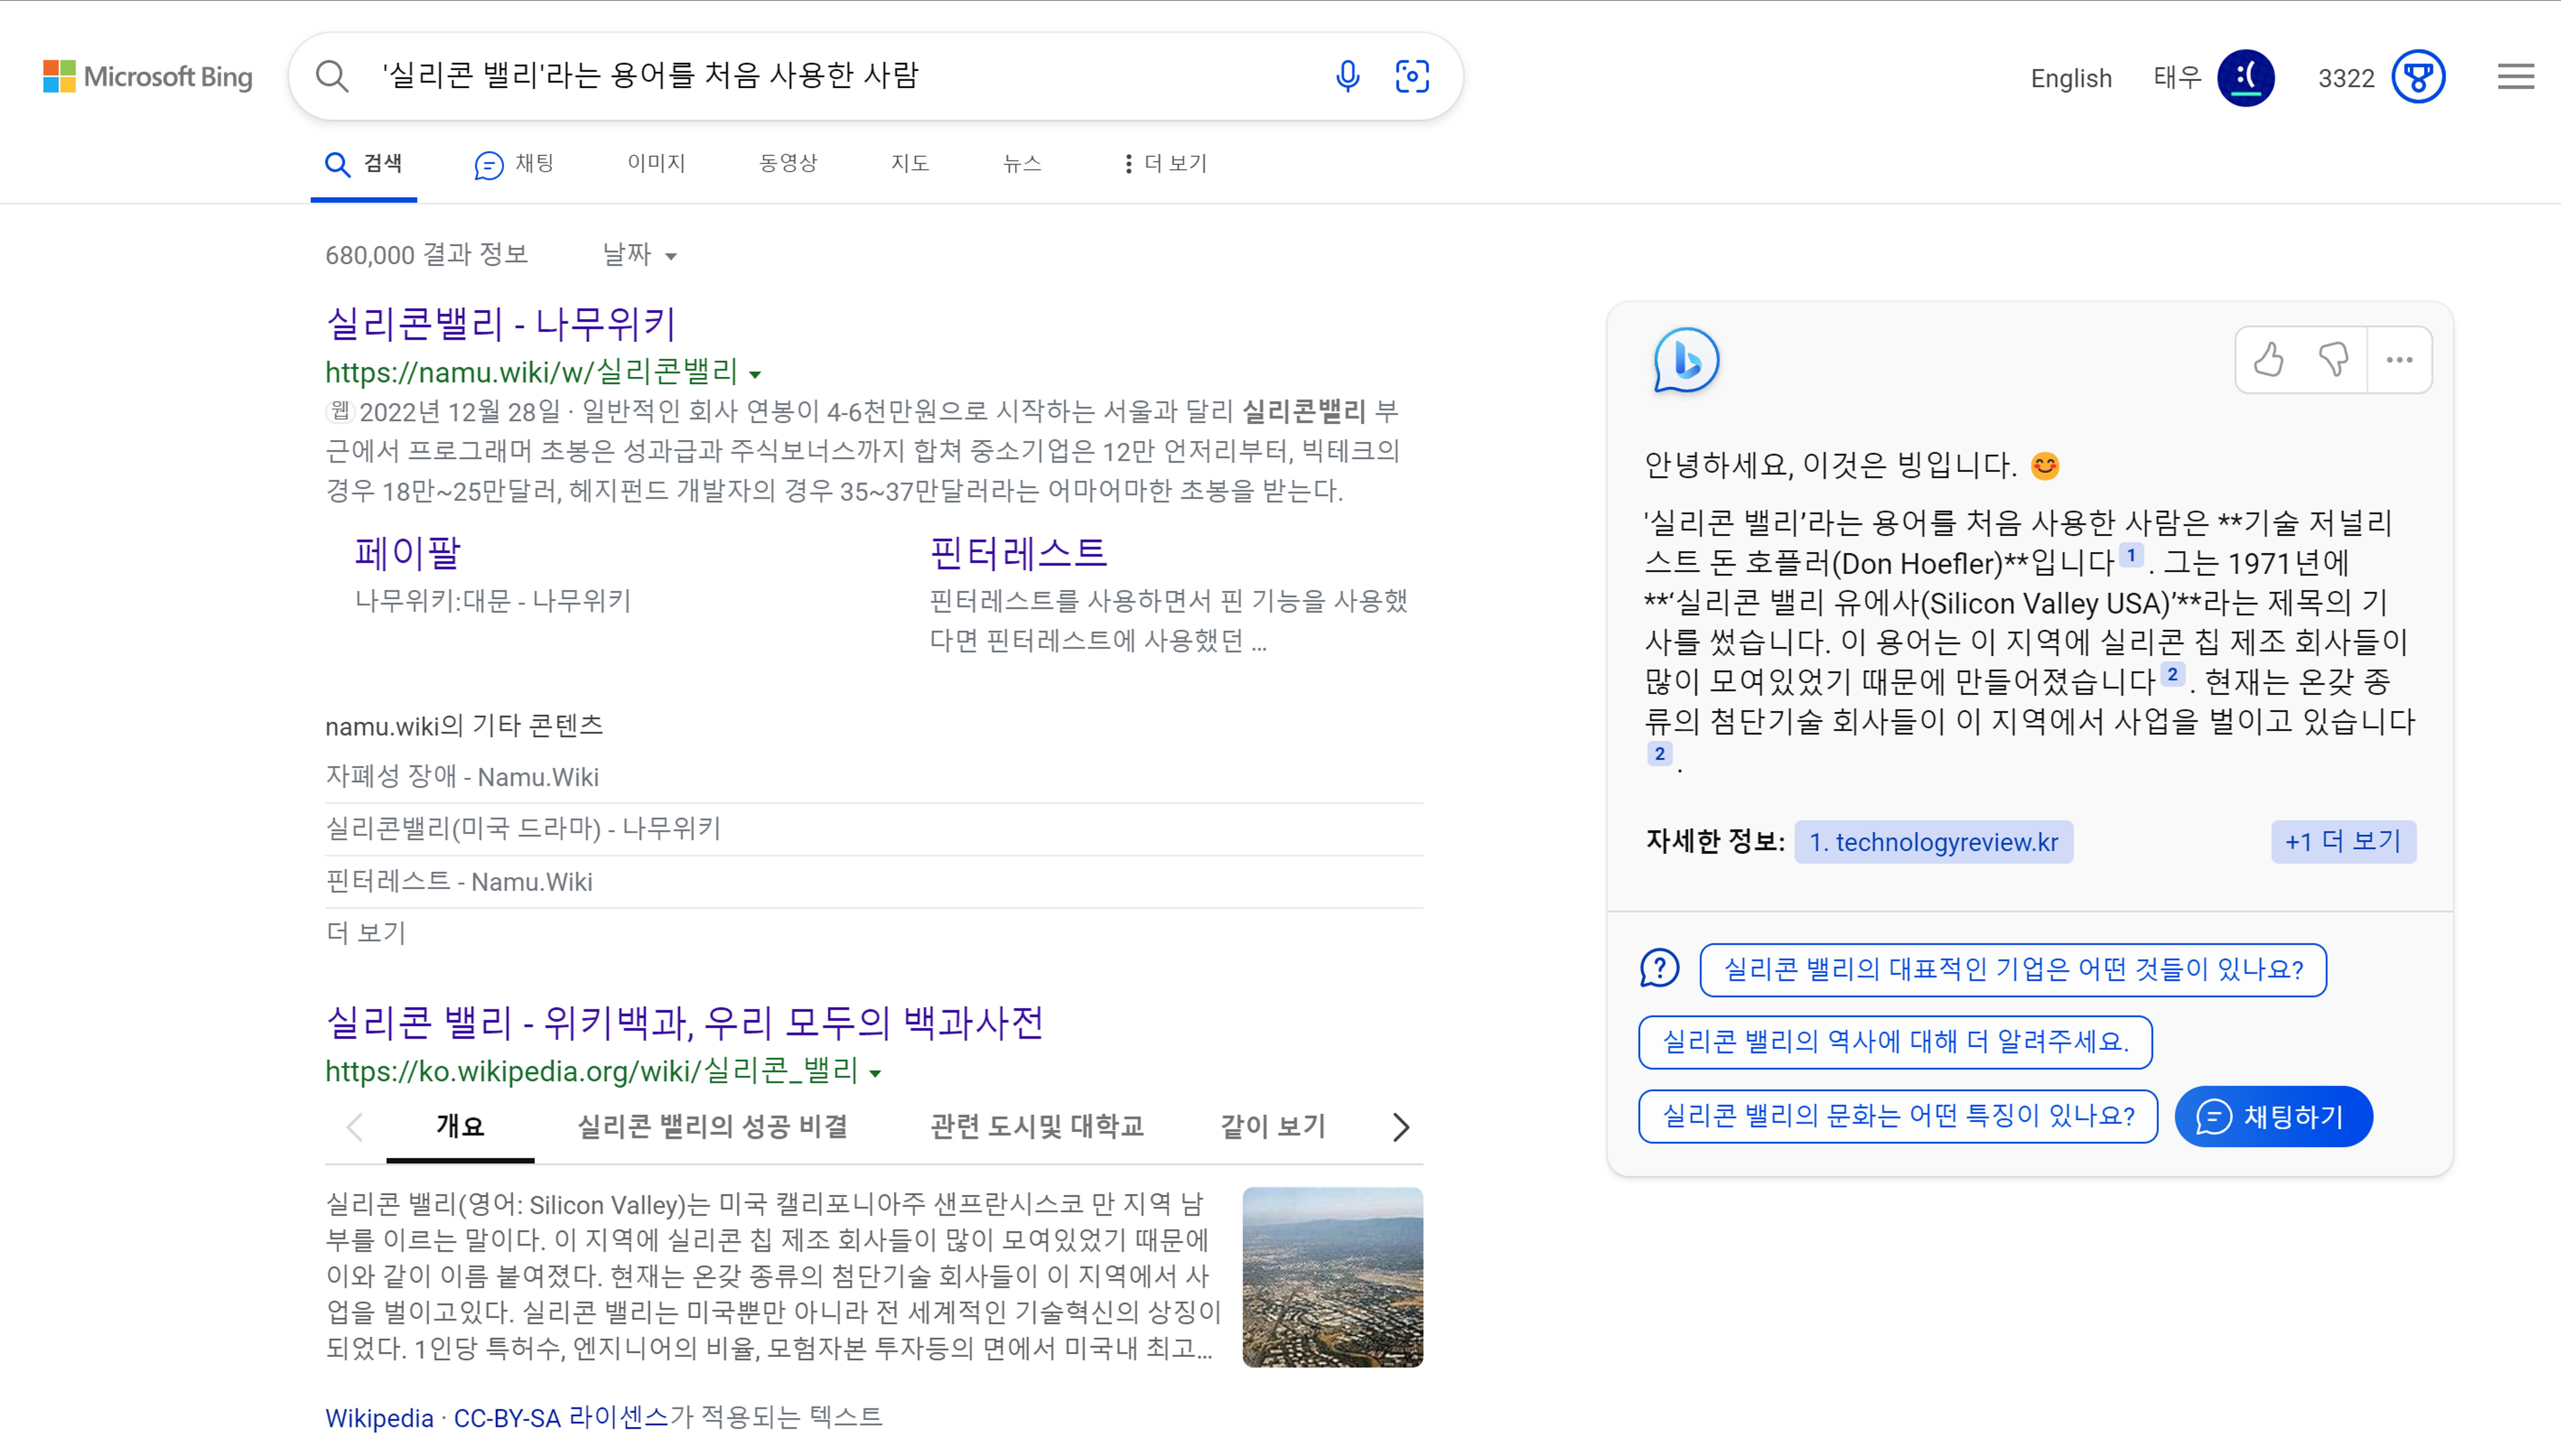Open the technologyreview.kr source link
This screenshot has height=1456, width=2561.
pos(1933,842)
